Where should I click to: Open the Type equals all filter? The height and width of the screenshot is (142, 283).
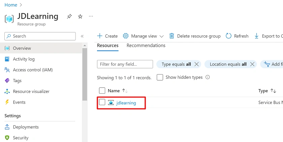pos(176,64)
